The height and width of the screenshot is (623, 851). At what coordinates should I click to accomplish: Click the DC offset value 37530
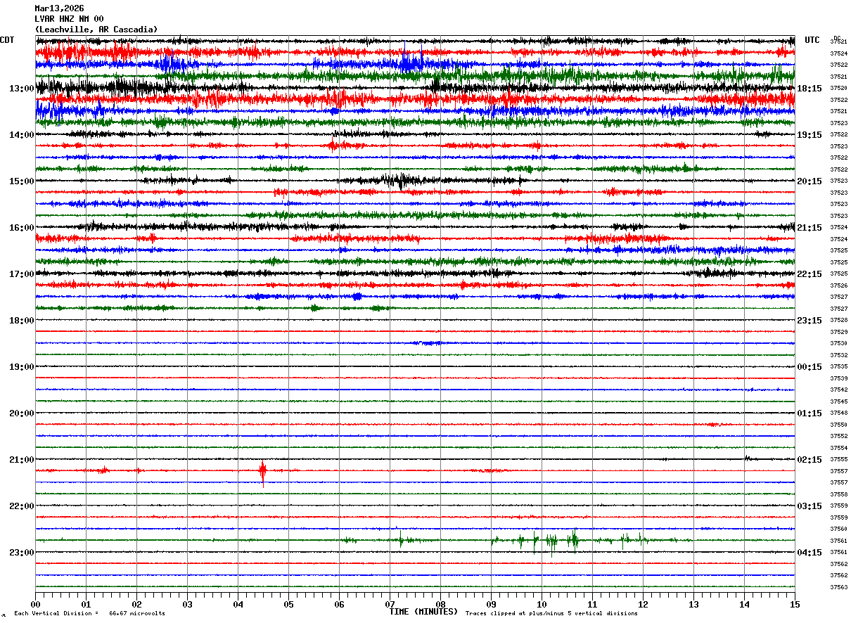[x=839, y=343]
